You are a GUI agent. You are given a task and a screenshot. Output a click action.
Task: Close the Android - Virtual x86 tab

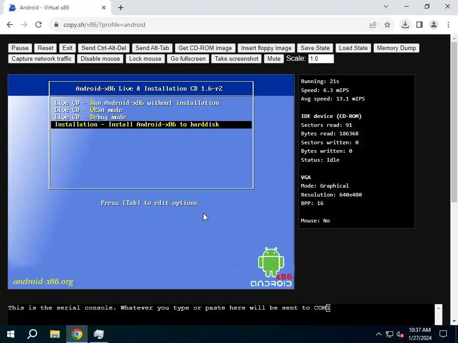click(104, 8)
